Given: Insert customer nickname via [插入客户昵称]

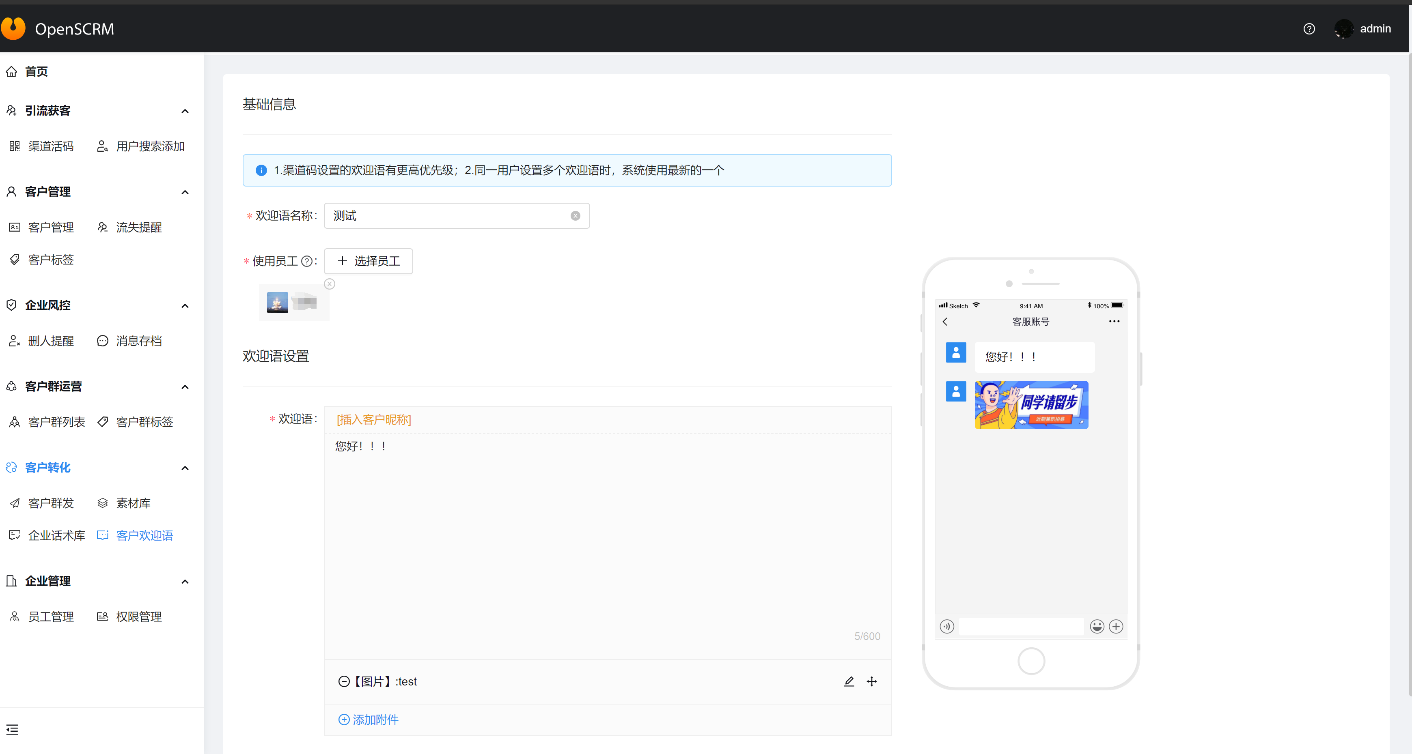Looking at the screenshot, I should click(374, 420).
